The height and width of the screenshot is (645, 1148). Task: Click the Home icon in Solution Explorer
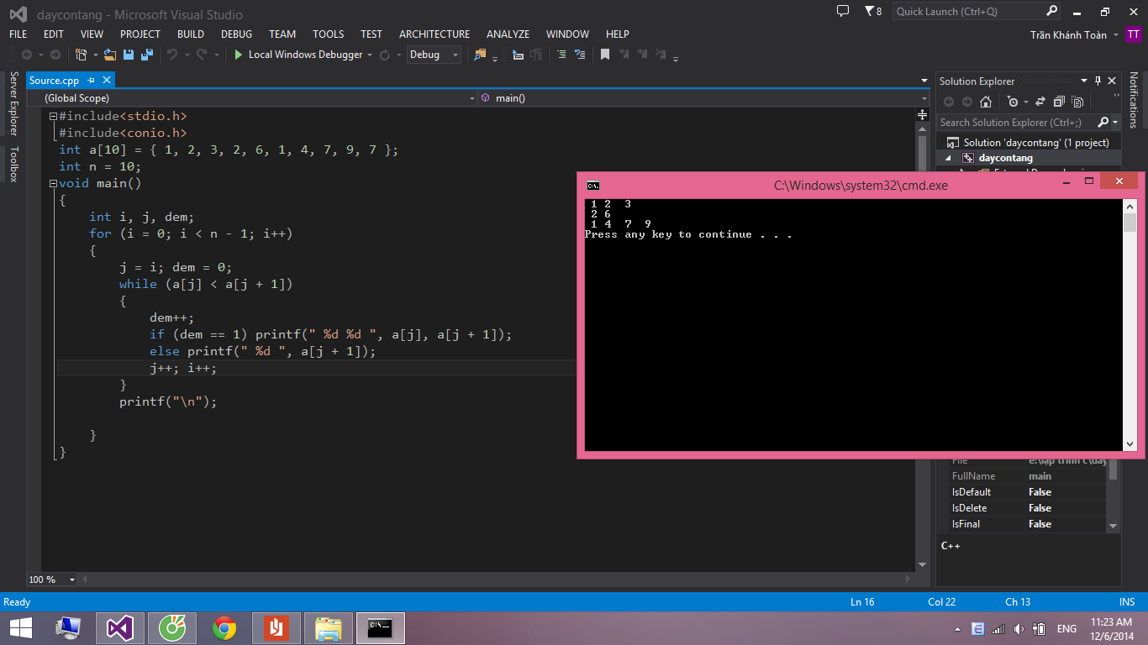pos(986,102)
